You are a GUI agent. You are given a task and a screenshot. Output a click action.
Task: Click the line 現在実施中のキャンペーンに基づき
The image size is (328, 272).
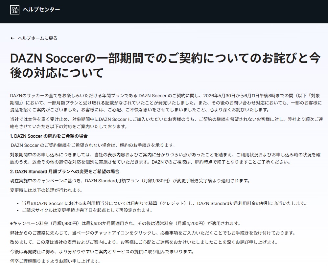point(130,181)
